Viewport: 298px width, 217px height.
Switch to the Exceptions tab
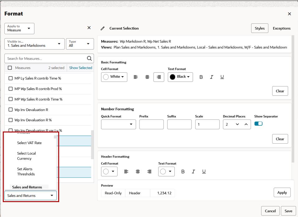281,28
